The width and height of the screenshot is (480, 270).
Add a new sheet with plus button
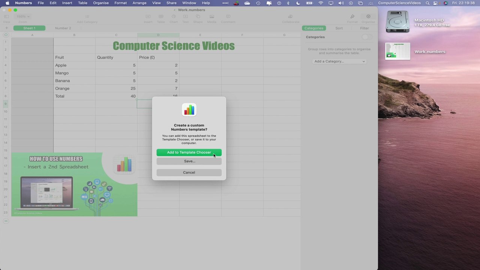click(6, 28)
